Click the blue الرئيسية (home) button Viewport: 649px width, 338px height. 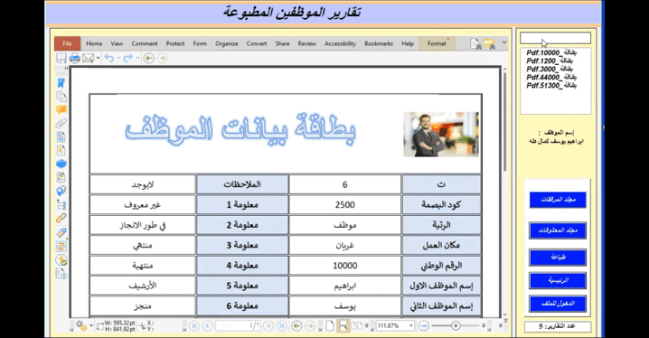(558, 280)
